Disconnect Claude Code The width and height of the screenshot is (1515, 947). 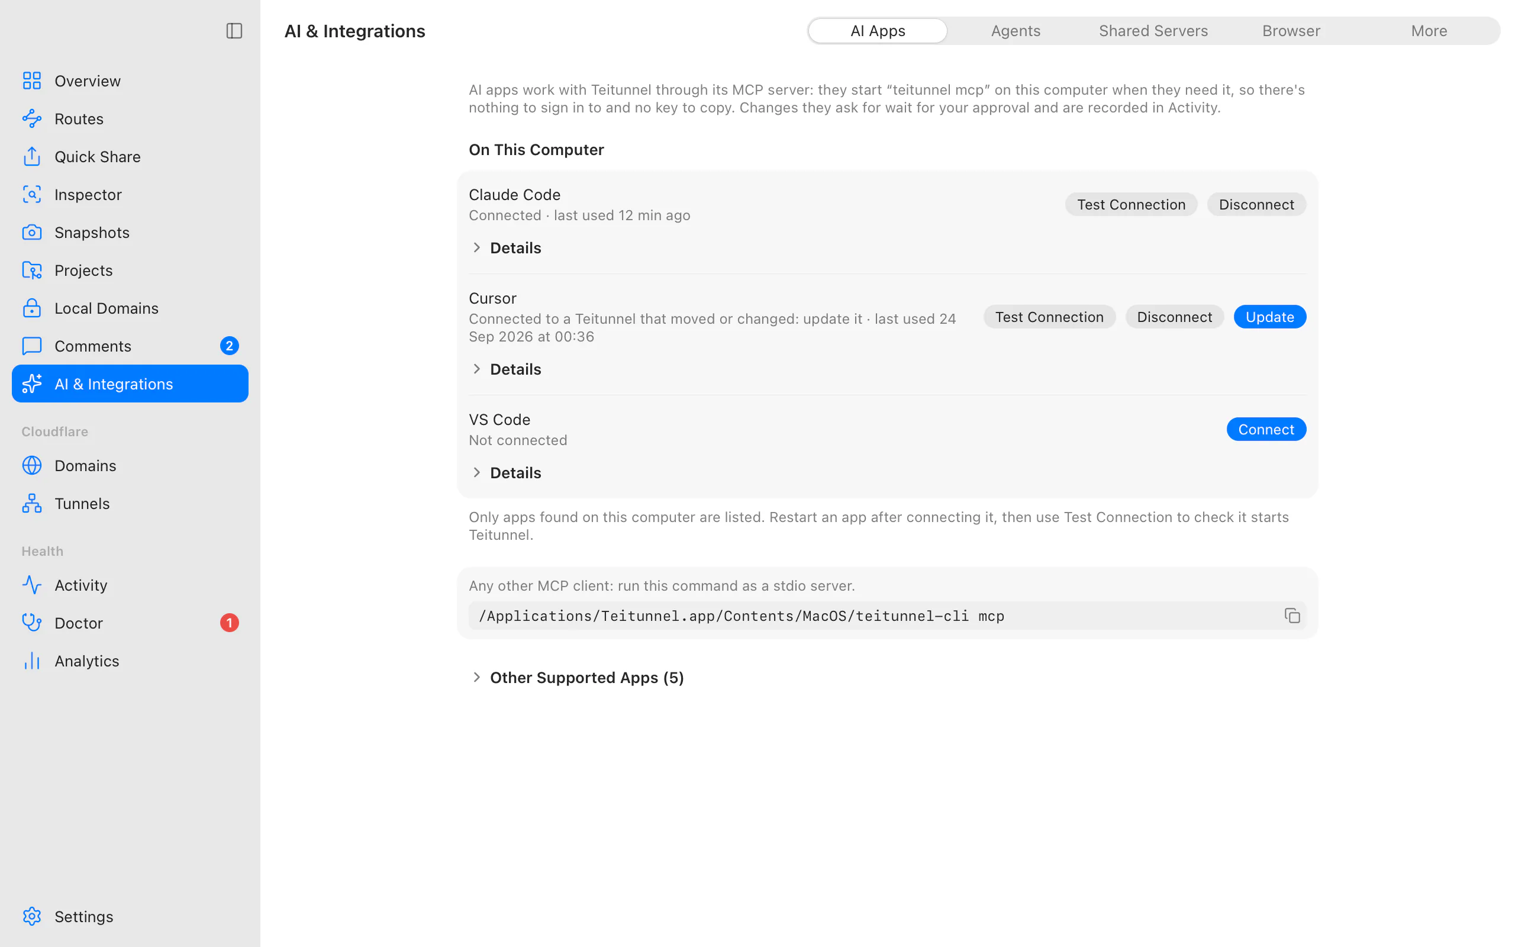pyautogui.click(x=1256, y=204)
